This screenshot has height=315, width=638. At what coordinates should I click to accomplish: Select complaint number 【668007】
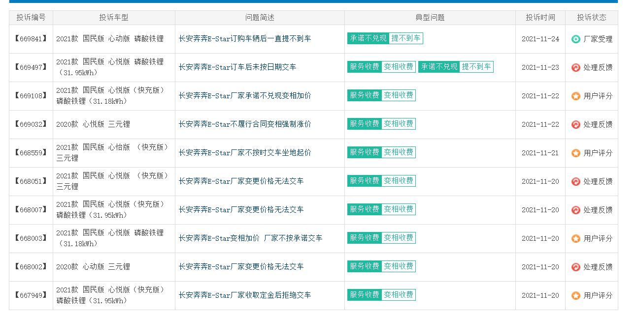click(31, 210)
